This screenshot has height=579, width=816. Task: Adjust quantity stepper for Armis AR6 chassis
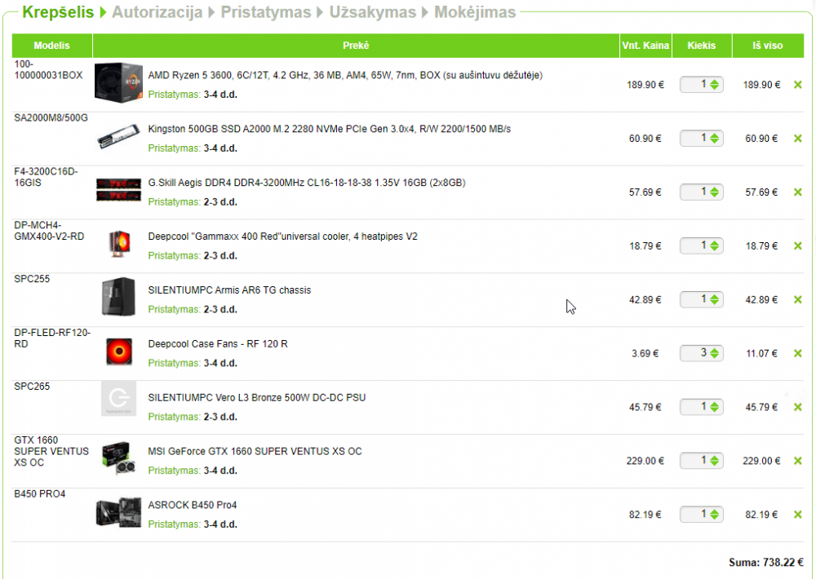(714, 299)
